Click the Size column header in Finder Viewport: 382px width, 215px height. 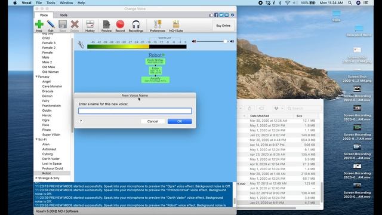click(x=299, y=116)
